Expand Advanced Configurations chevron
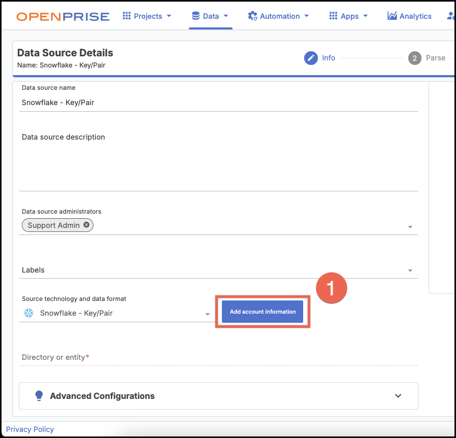The width and height of the screenshot is (456, 438). click(398, 396)
